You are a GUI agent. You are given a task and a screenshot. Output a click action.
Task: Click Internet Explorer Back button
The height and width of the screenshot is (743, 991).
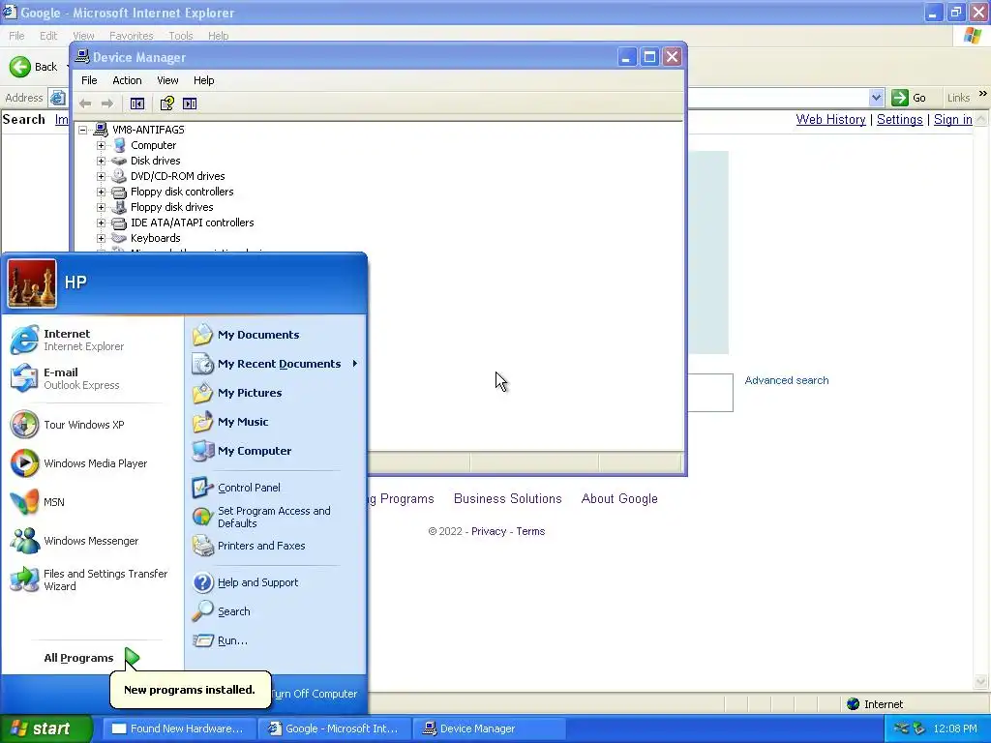34,67
